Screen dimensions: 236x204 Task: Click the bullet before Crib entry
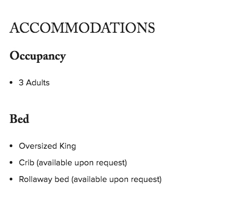(x=11, y=163)
